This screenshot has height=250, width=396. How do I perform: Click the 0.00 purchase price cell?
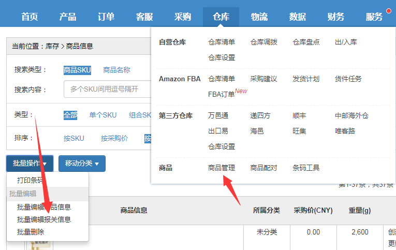coord(313,232)
